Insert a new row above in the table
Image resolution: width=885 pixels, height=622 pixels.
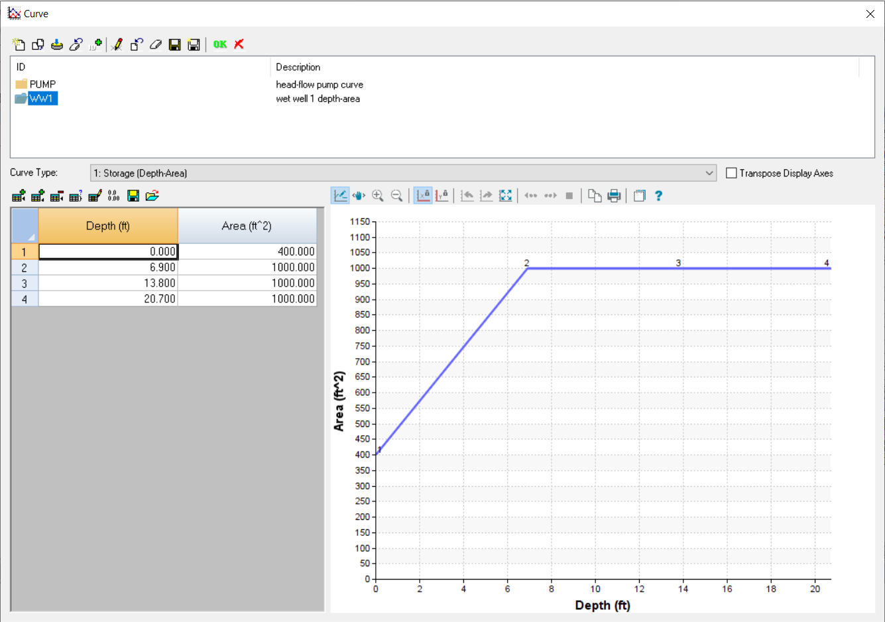coord(19,195)
